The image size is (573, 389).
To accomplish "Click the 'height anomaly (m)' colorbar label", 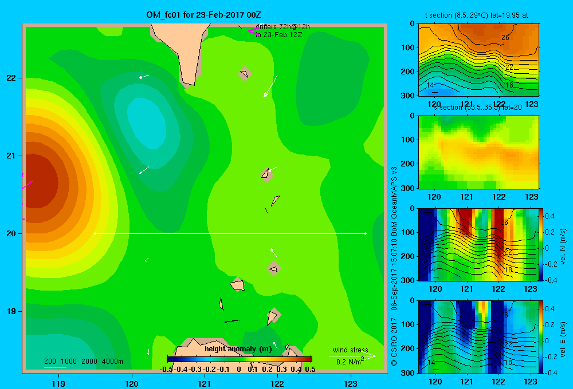I will click(238, 349).
